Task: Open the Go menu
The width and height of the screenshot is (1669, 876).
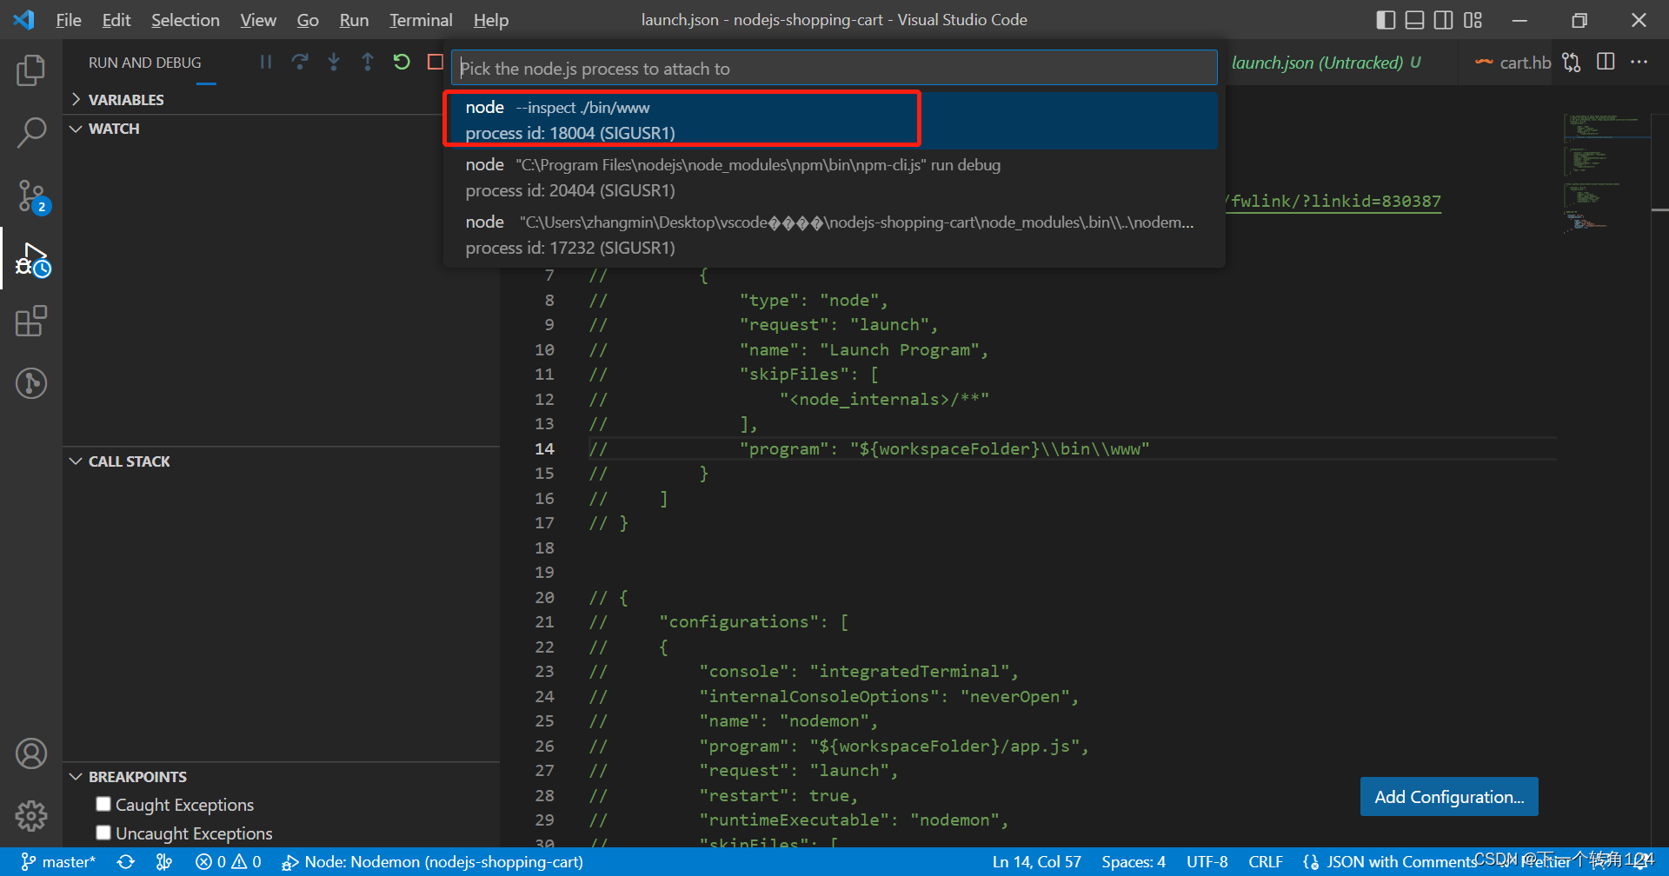Action: tap(308, 20)
